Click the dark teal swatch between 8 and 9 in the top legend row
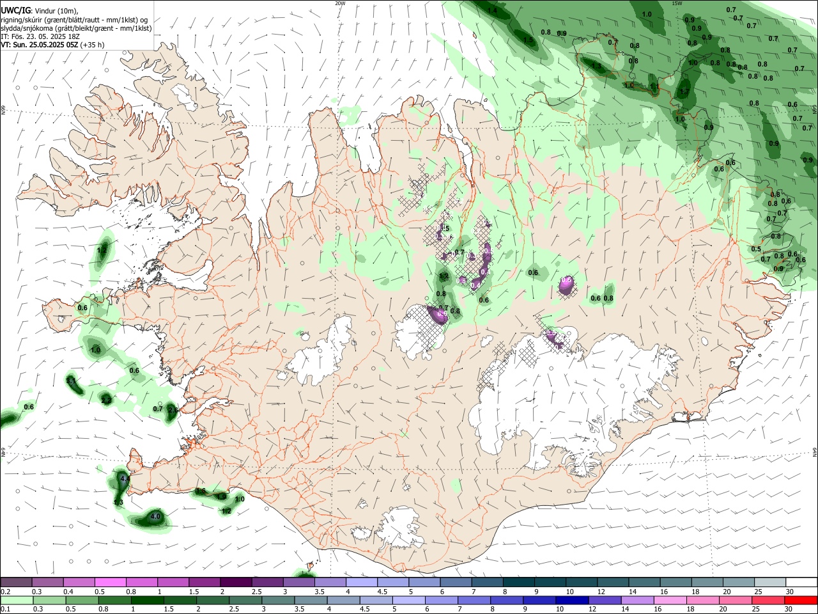Screen dimensions: 818x614 point(519,582)
